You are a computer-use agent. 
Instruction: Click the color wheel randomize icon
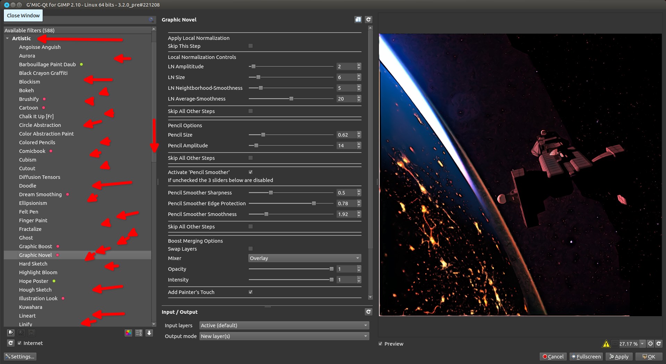click(128, 333)
